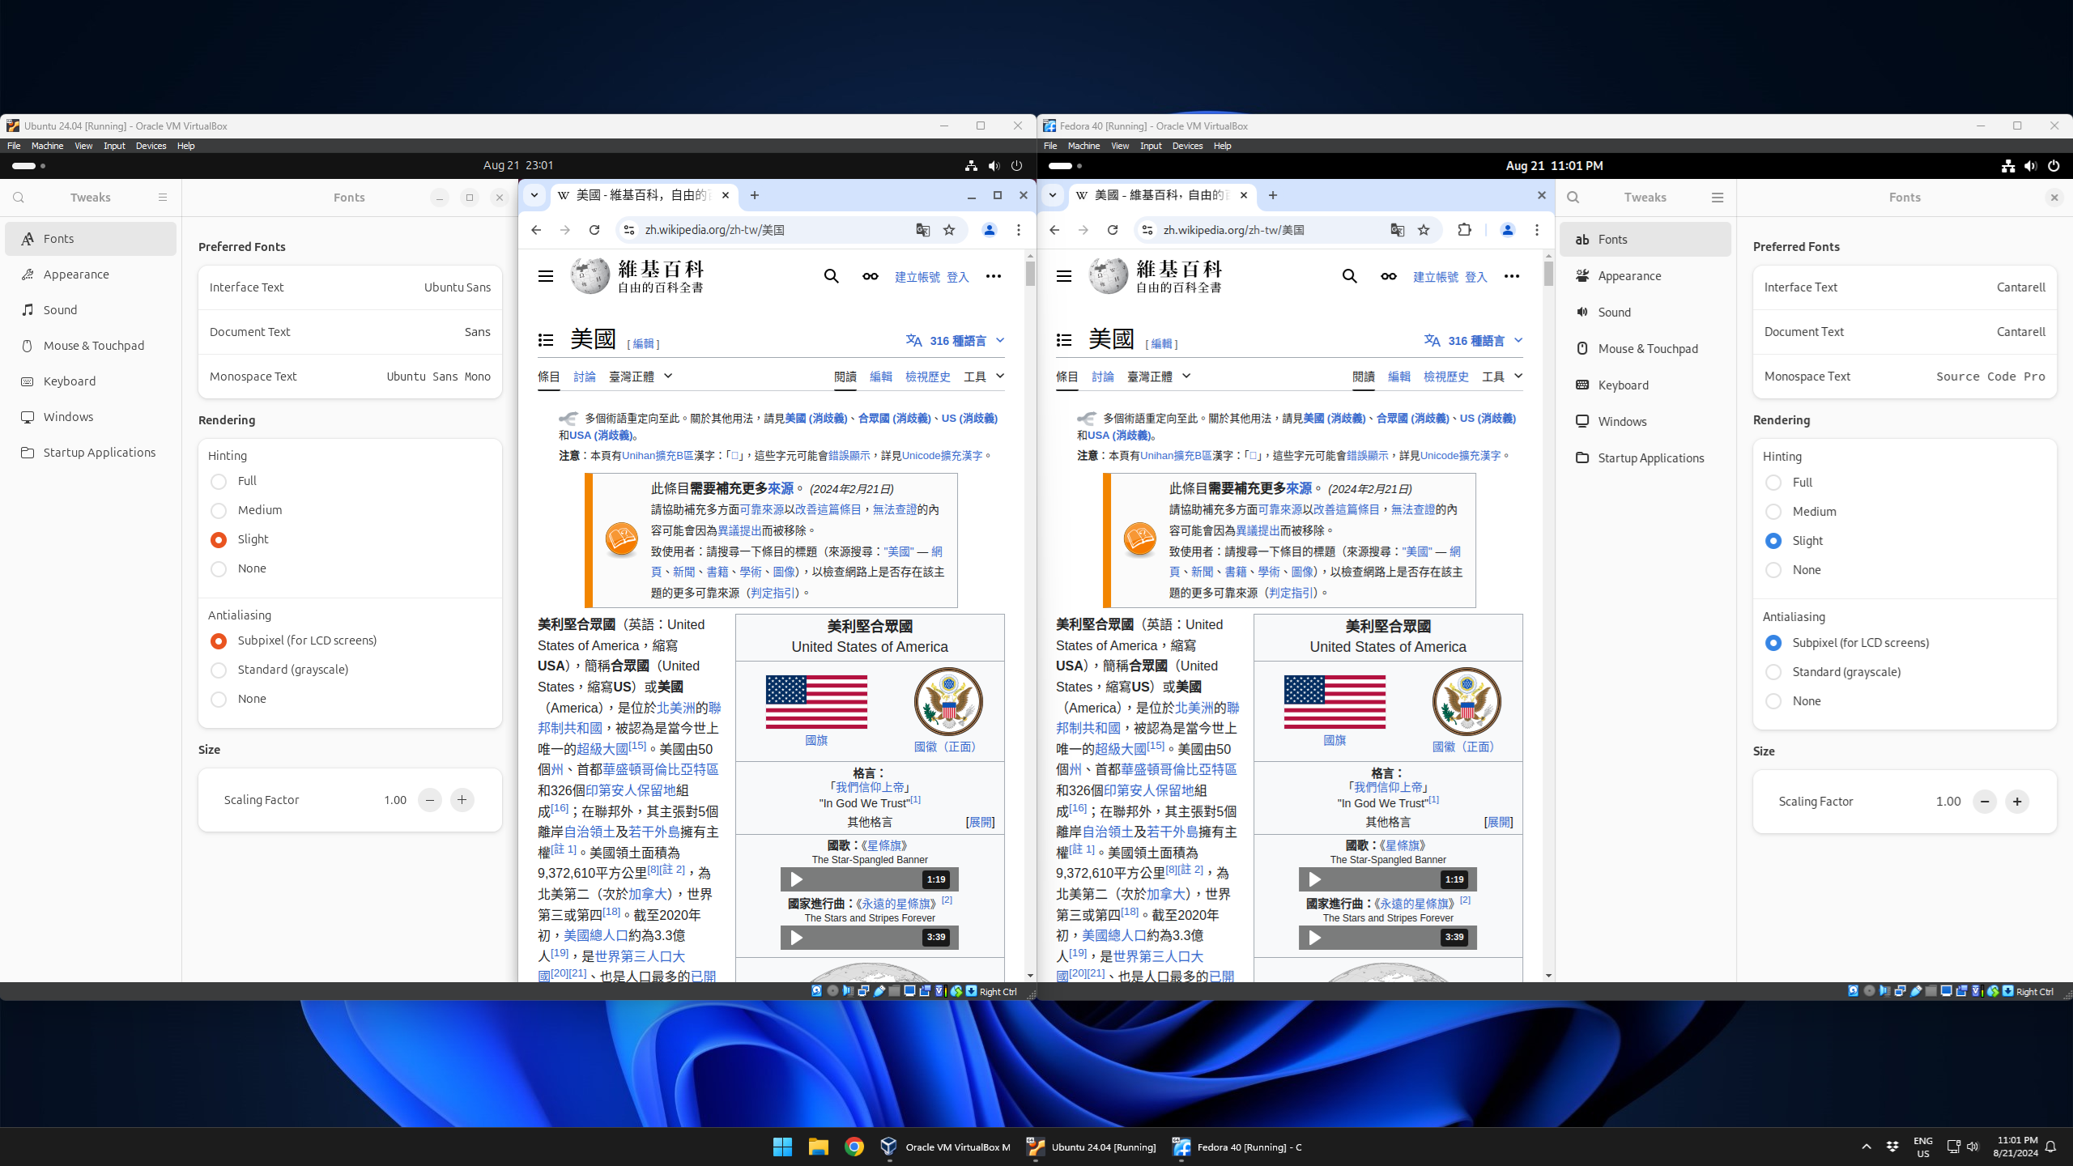The width and height of the screenshot is (2073, 1166).
Task: Open Chrome from Windows taskbar
Action: pos(853,1147)
